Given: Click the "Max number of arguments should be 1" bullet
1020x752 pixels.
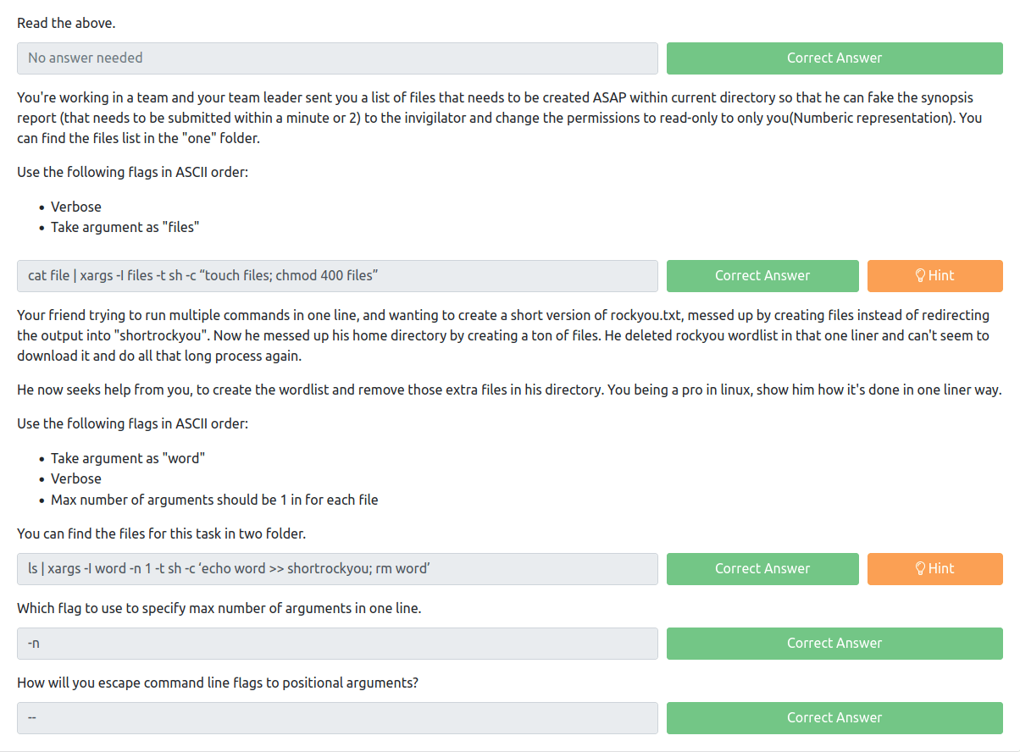Looking at the screenshot, I should click(214, 500).
